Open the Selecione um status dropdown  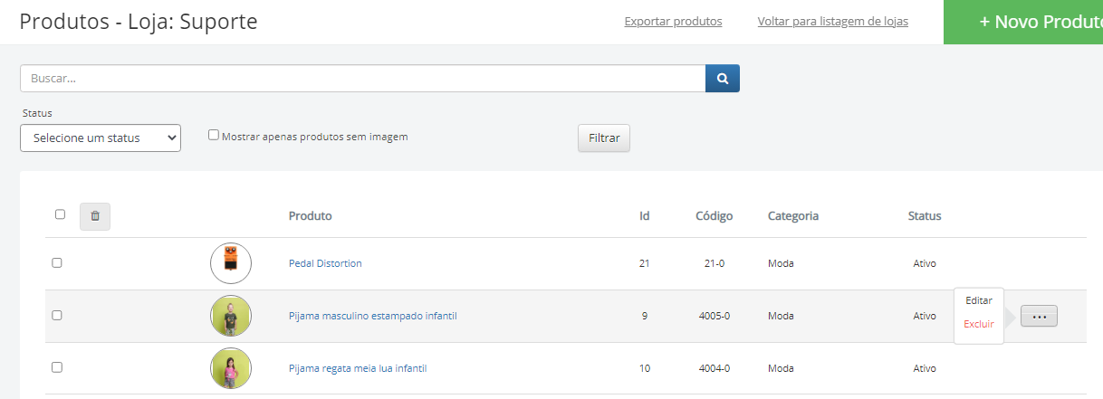[x=101, y=138]
